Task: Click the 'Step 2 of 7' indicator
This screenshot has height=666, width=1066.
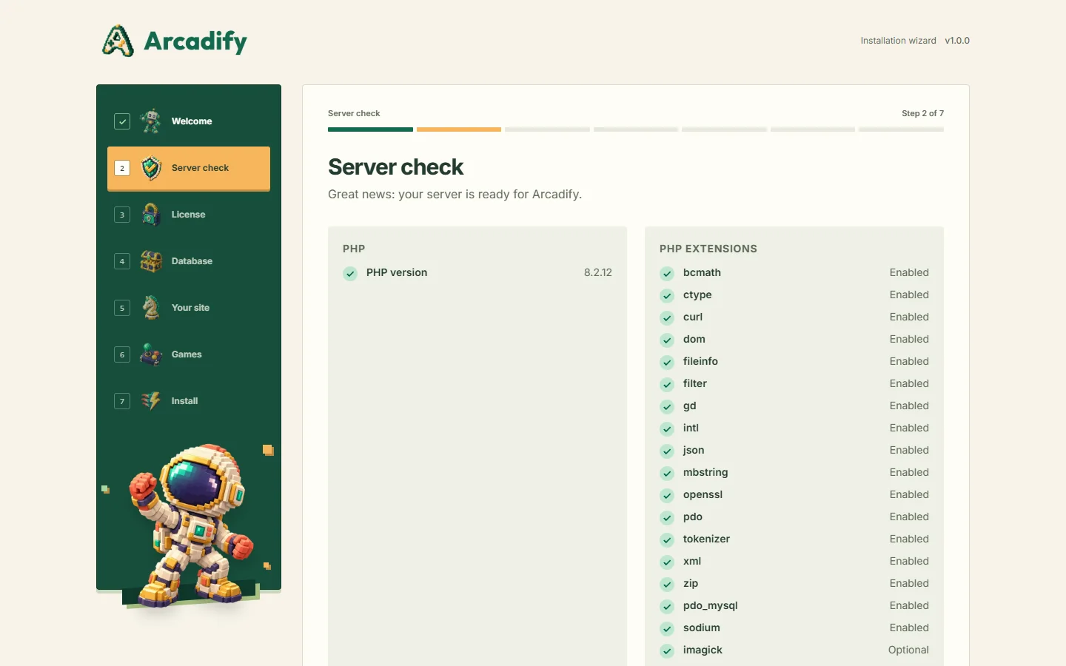Action: click(x=922, y=113)
